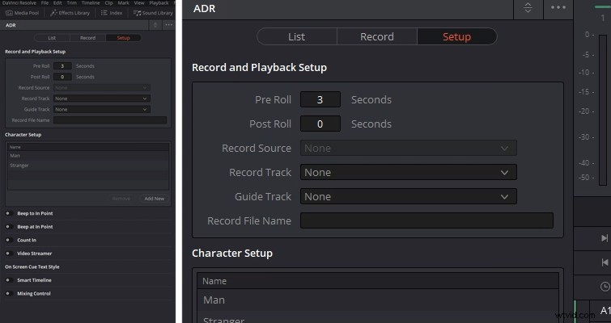Click the Name column header in enlarged list
Screen dimensions: 611x323
378,281
